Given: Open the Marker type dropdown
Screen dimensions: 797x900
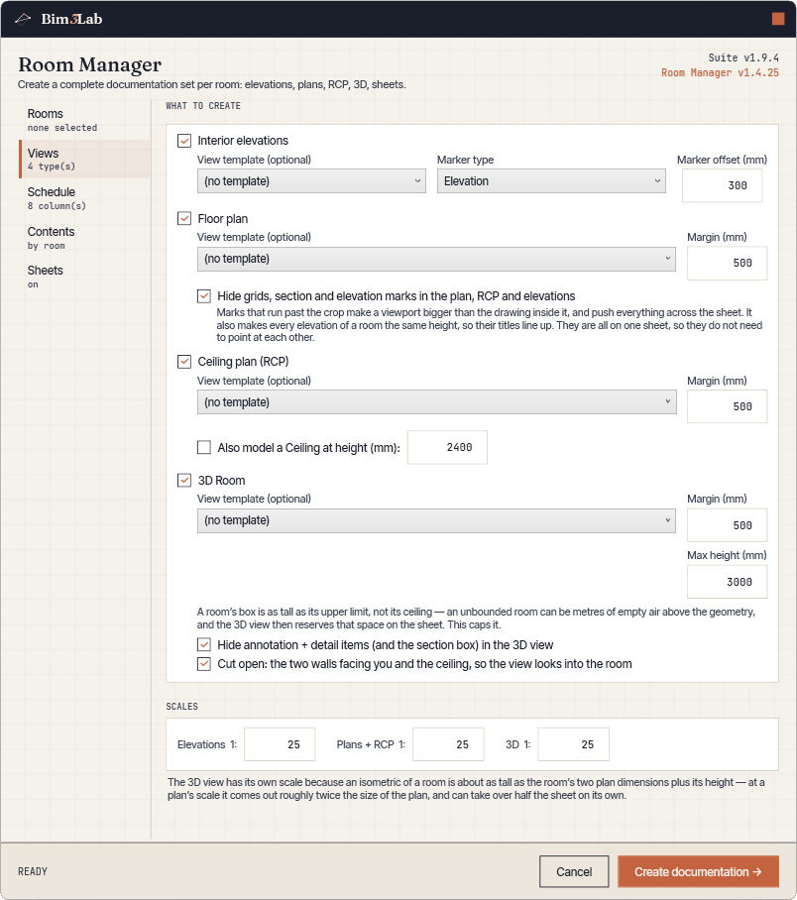Looking at the screenshot, I should [x=551, y=181].
